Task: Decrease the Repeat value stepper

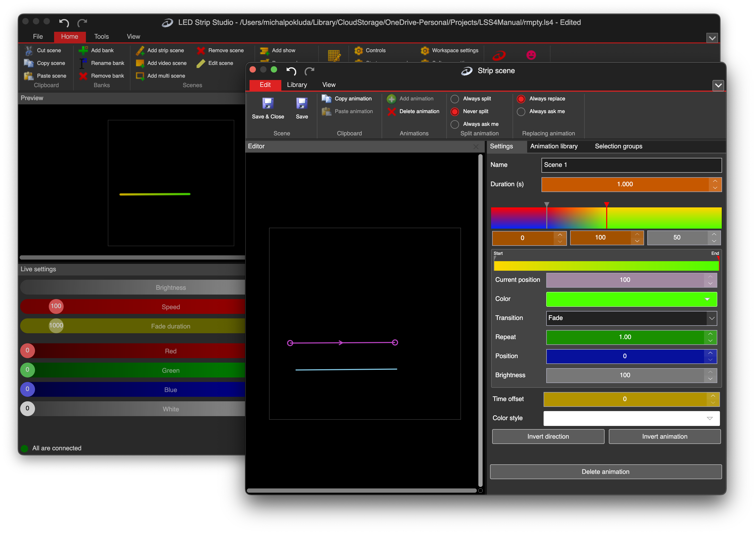Action: pyautogui.click(x=711, y=341)
